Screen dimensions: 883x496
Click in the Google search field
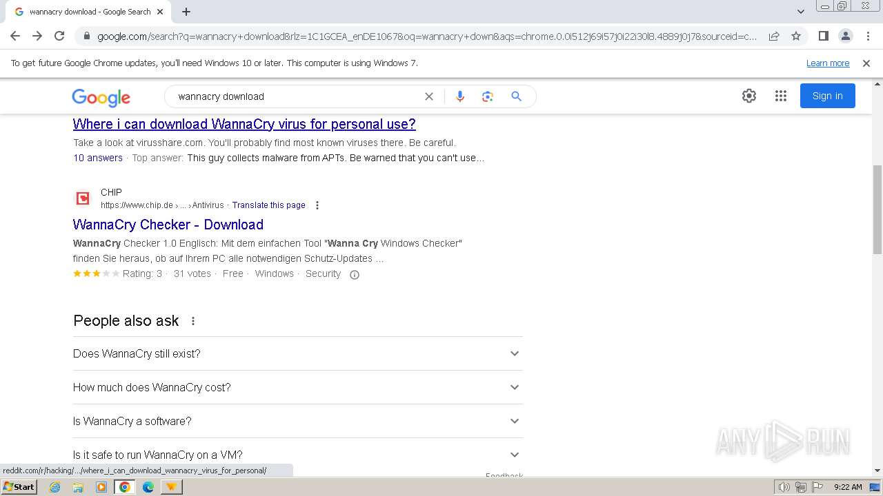(x=297, y=96)
